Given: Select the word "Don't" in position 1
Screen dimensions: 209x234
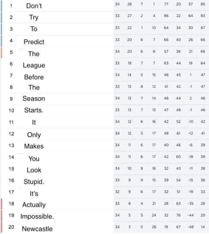Looking at the screenshot, I should click(34, 6).
